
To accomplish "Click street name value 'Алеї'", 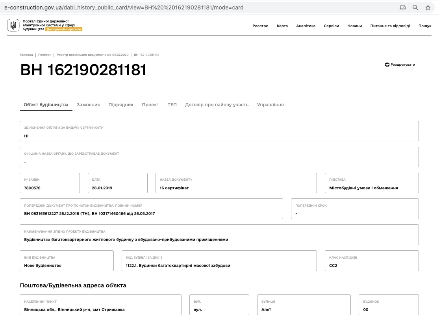I will (x=266, y=309).
